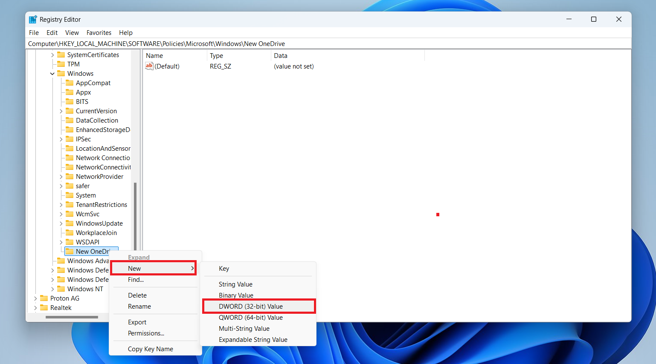Click the System folder icon

(70, 195)
